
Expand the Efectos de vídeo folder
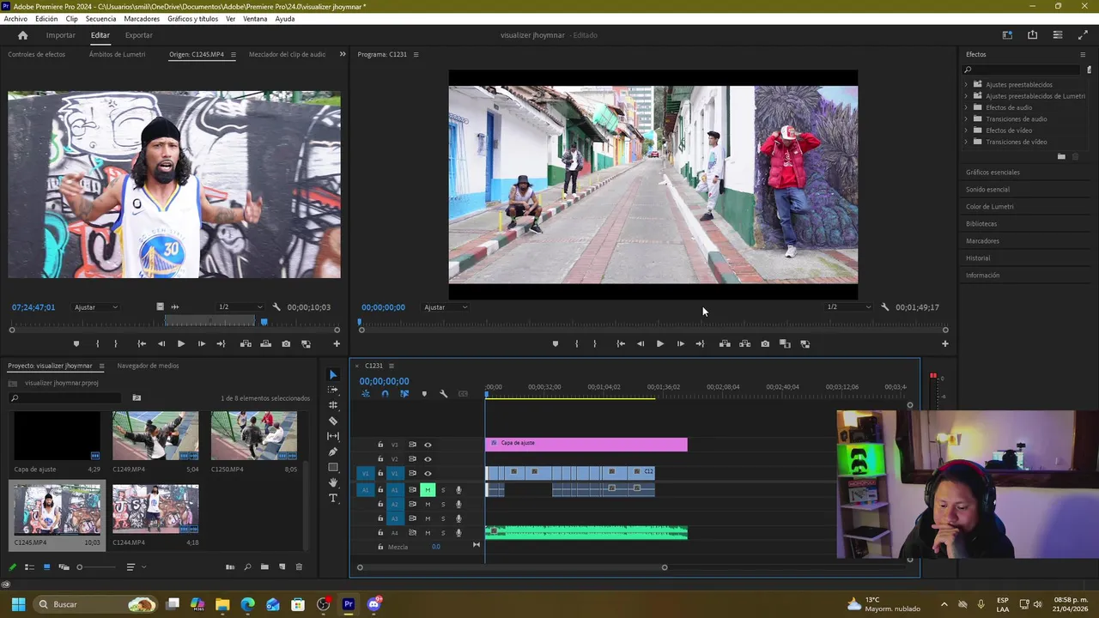coord(967,130)
